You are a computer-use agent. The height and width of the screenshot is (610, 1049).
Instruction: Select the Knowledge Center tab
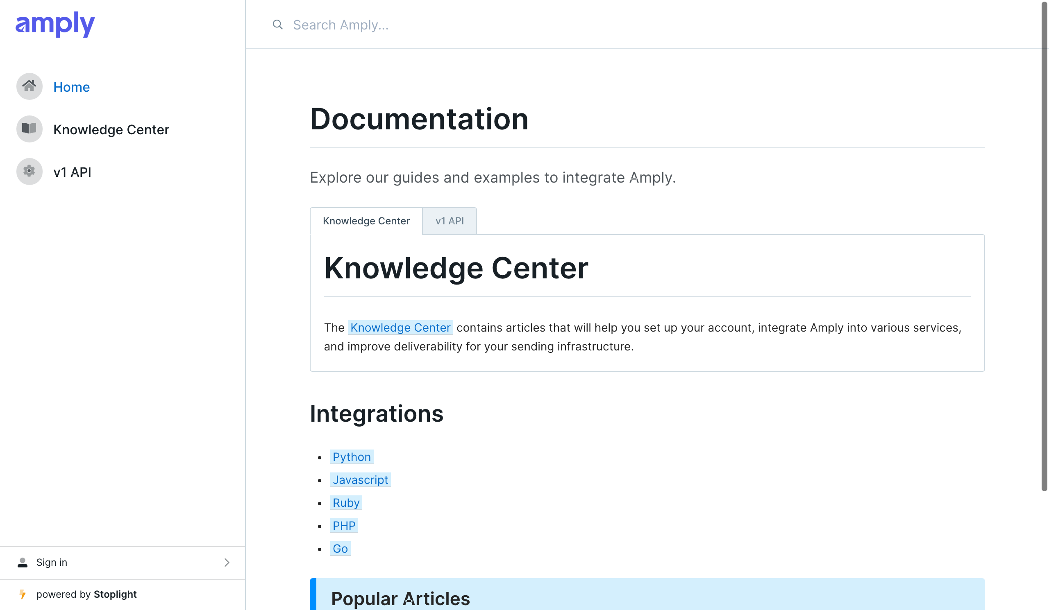(x=366, y=221)
